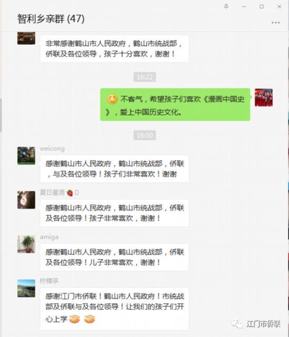Open the chat info three-dots menu
This screenshot has height=337, width=289.
[276, 23]
